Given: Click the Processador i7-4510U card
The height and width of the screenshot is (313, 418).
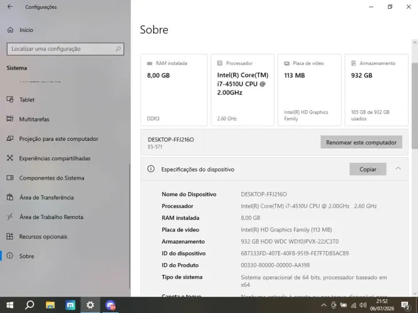Looking at the screenshot, I should 243,90.
